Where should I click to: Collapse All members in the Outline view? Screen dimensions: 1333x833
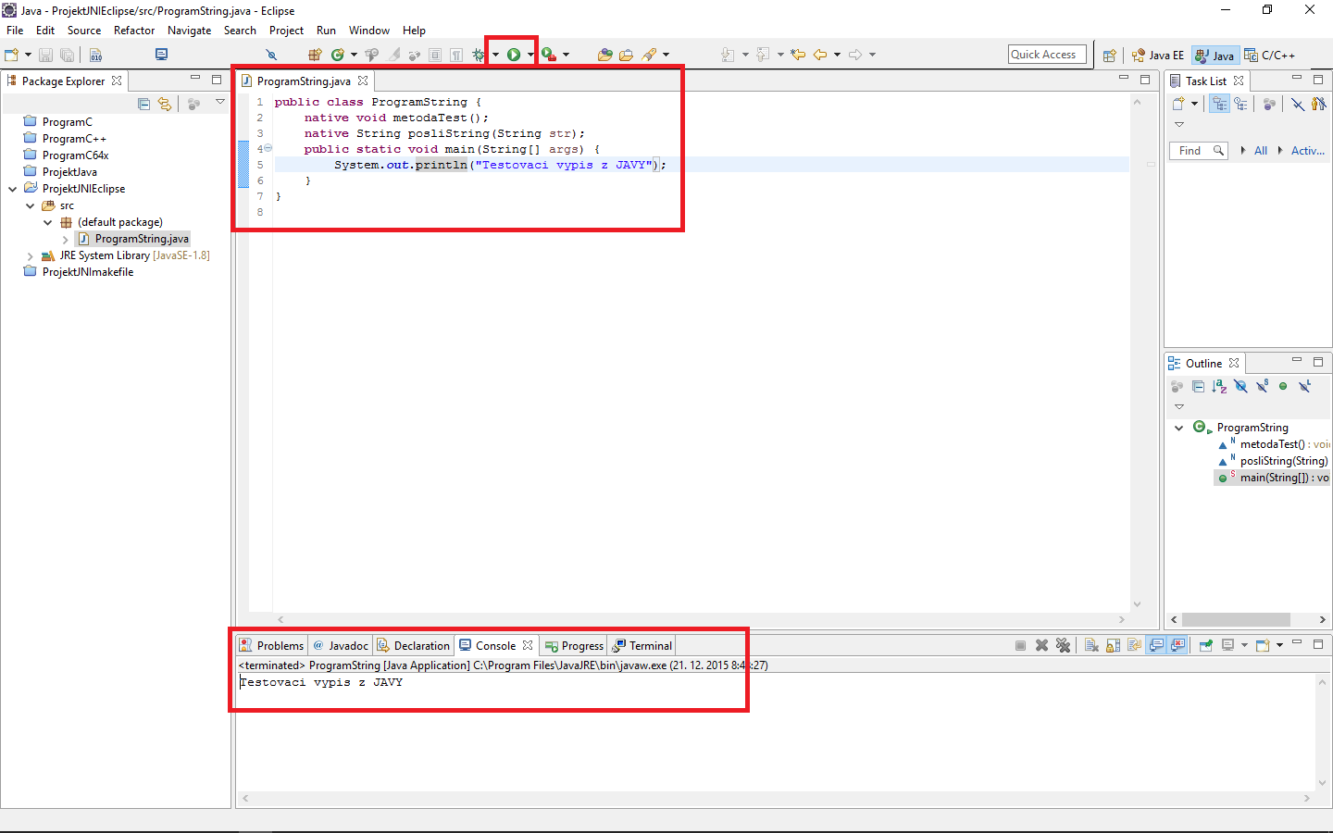(1198, 386)
